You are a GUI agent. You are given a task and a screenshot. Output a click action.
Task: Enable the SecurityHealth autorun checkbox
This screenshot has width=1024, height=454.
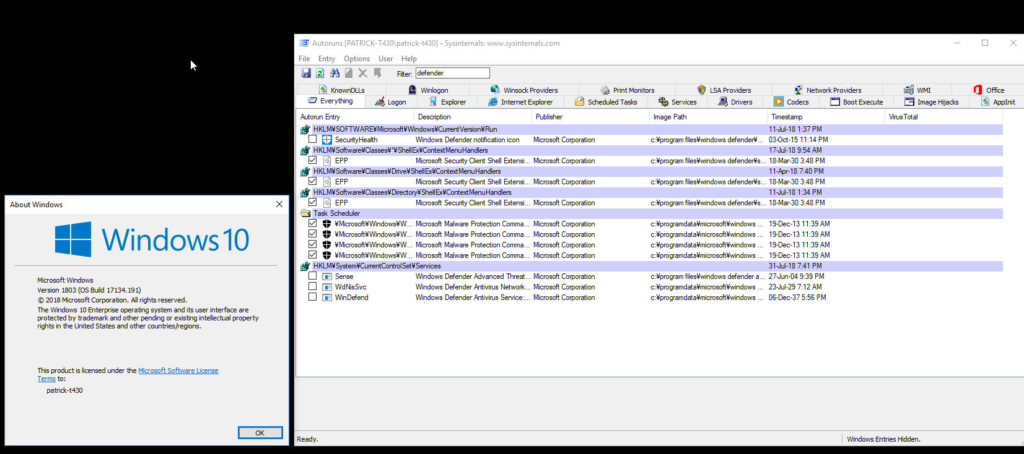[313, 139]
